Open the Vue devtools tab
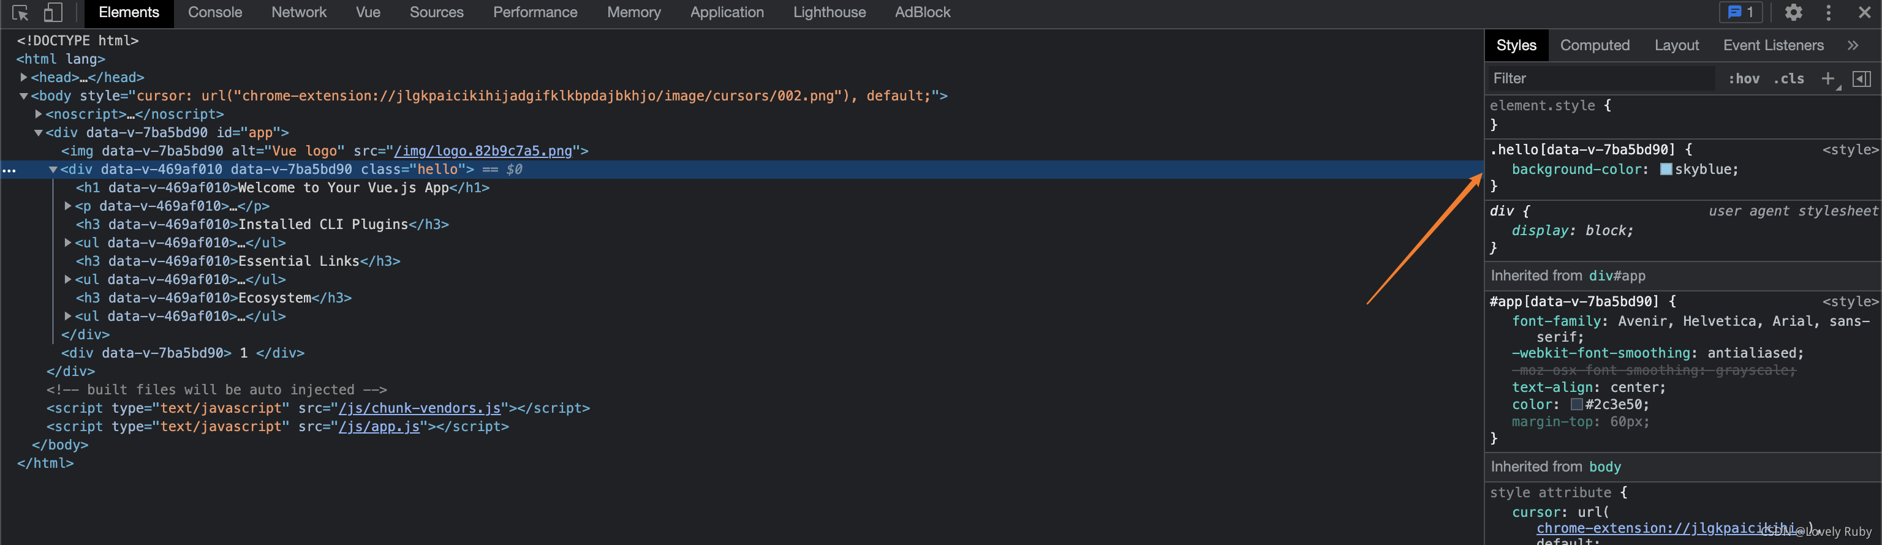The width and height of the screenshot is (1882, 545). coord(368,12)
